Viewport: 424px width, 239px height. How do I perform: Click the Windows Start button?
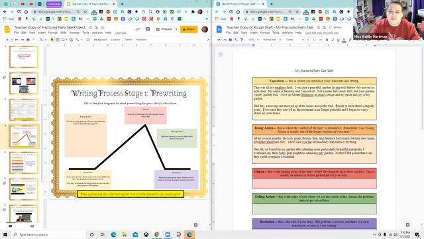click(5, 234)
